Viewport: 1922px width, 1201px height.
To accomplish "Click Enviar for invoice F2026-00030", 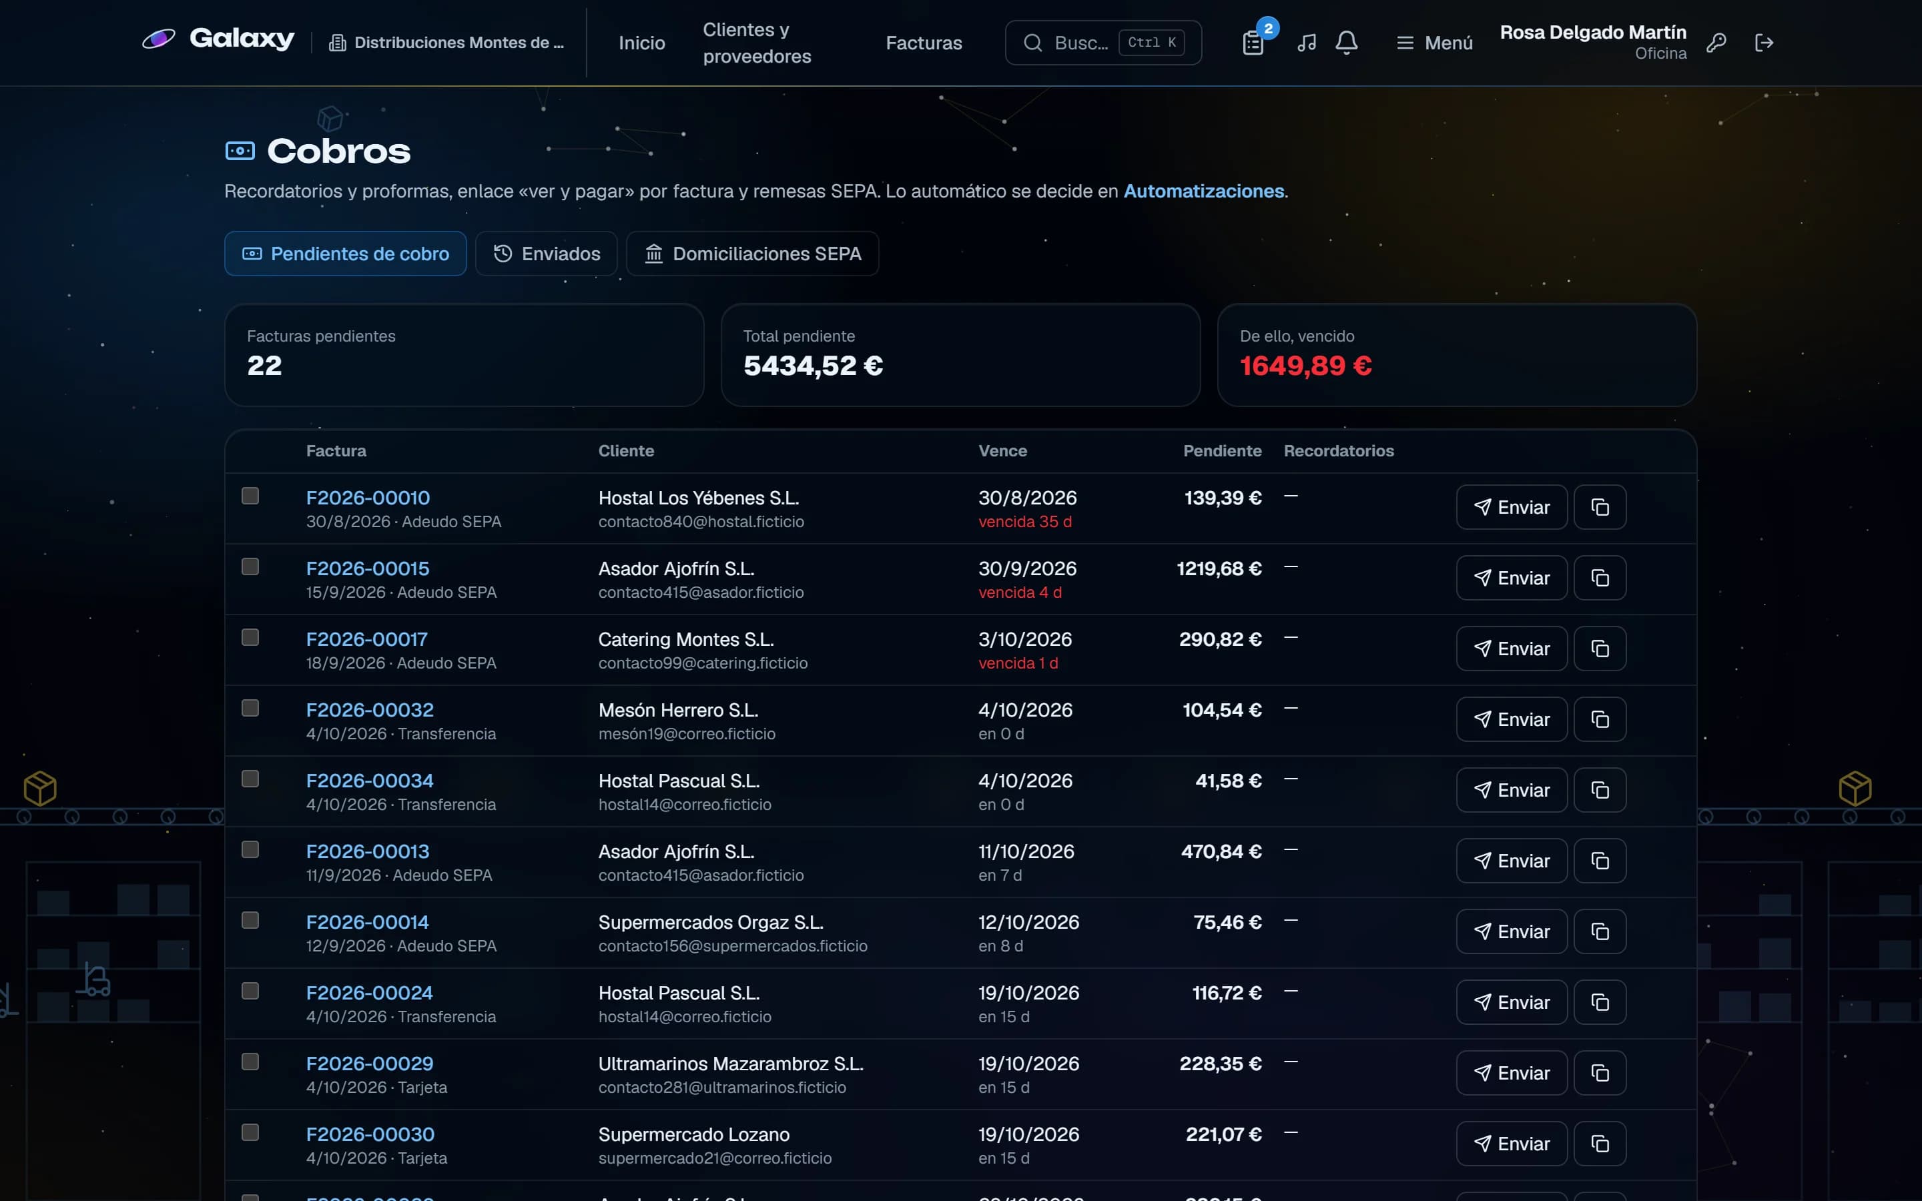I will point(1512,1143).
